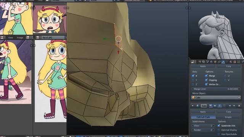Remove the Subsurf modifier with X
The width and height of the screenshot is (244, 137).
click(x=239, y=106)
